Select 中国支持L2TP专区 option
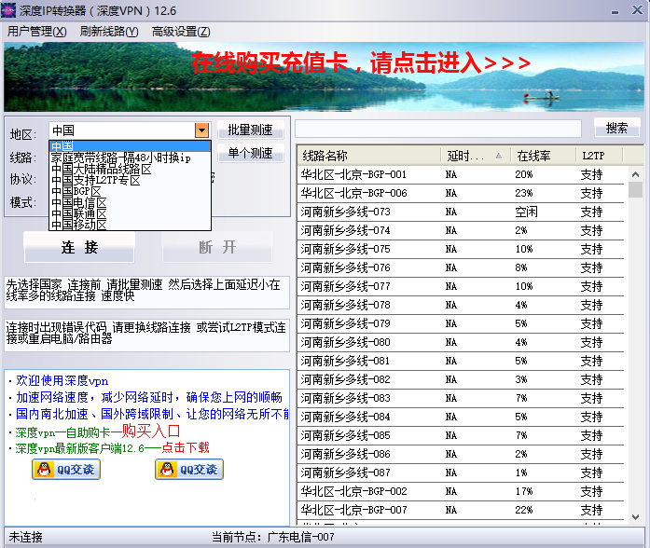The width and height of the screenshot is (650, 548). pyautogui.click(x=95, y=180)
